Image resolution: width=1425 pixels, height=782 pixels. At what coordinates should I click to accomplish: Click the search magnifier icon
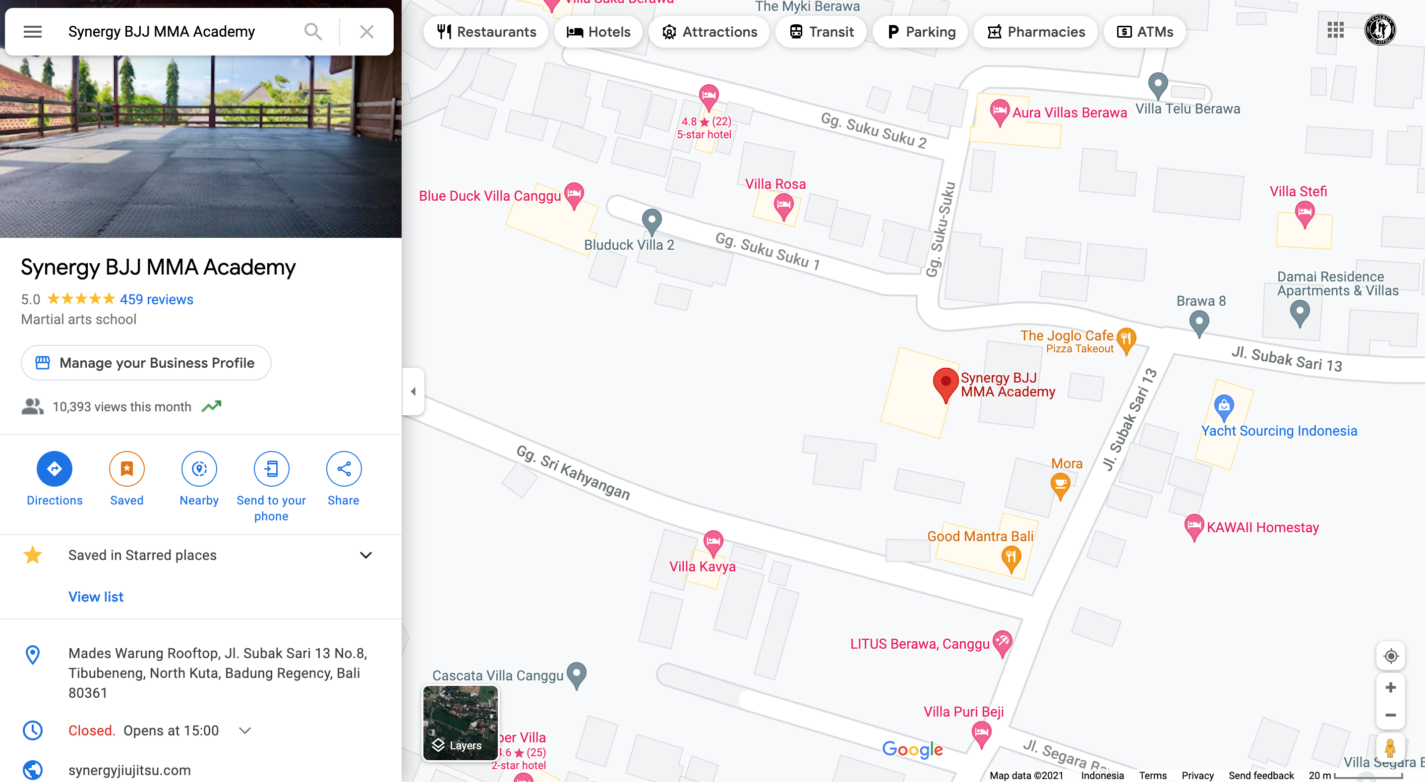coord(313,32)
